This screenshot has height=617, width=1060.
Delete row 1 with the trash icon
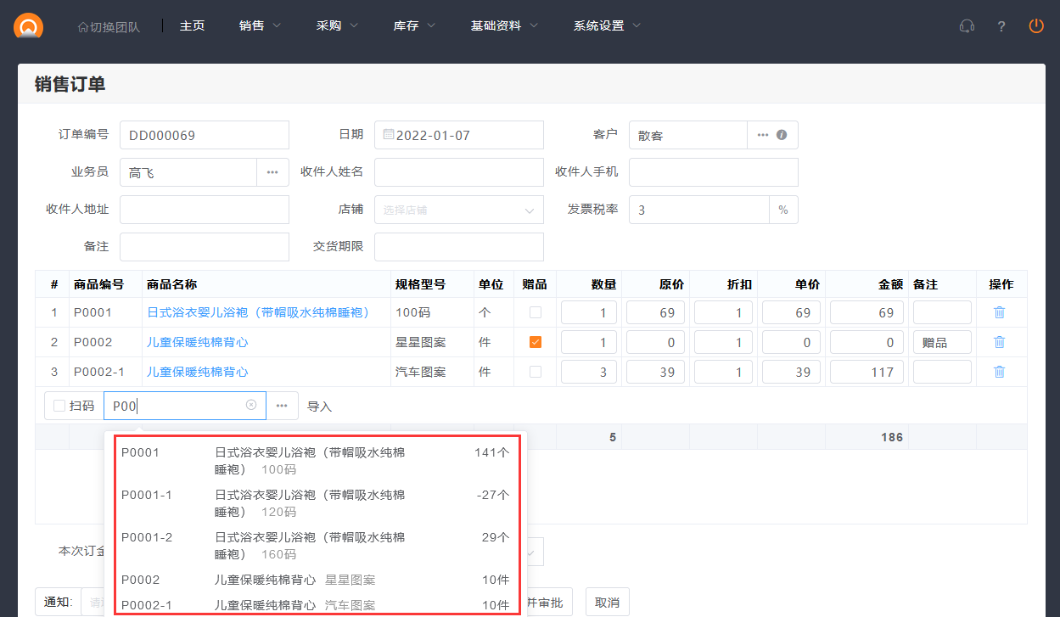click(1000, 312)
